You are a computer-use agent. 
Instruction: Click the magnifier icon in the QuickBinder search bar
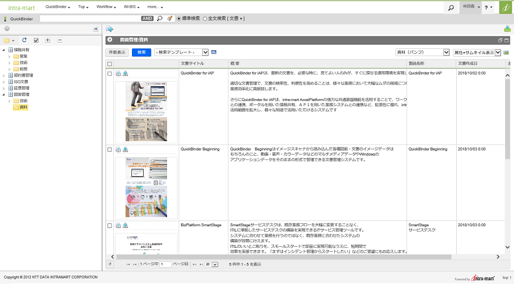point(159,18)
